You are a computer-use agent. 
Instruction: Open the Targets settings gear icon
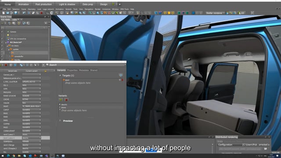pyautogui.click(x=121, y=75)
